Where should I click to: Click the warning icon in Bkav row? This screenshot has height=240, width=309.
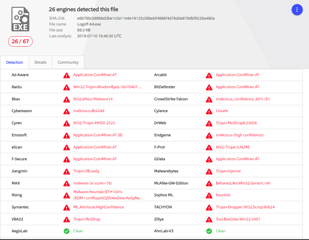(67, 100)
